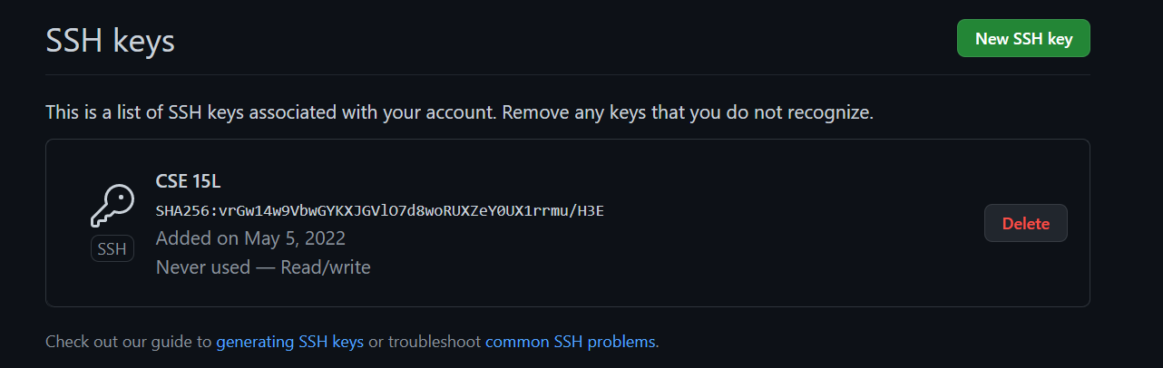Click the SSH keys page heading
Screen dimensions: 1163x368
click(x=110, y=41)
